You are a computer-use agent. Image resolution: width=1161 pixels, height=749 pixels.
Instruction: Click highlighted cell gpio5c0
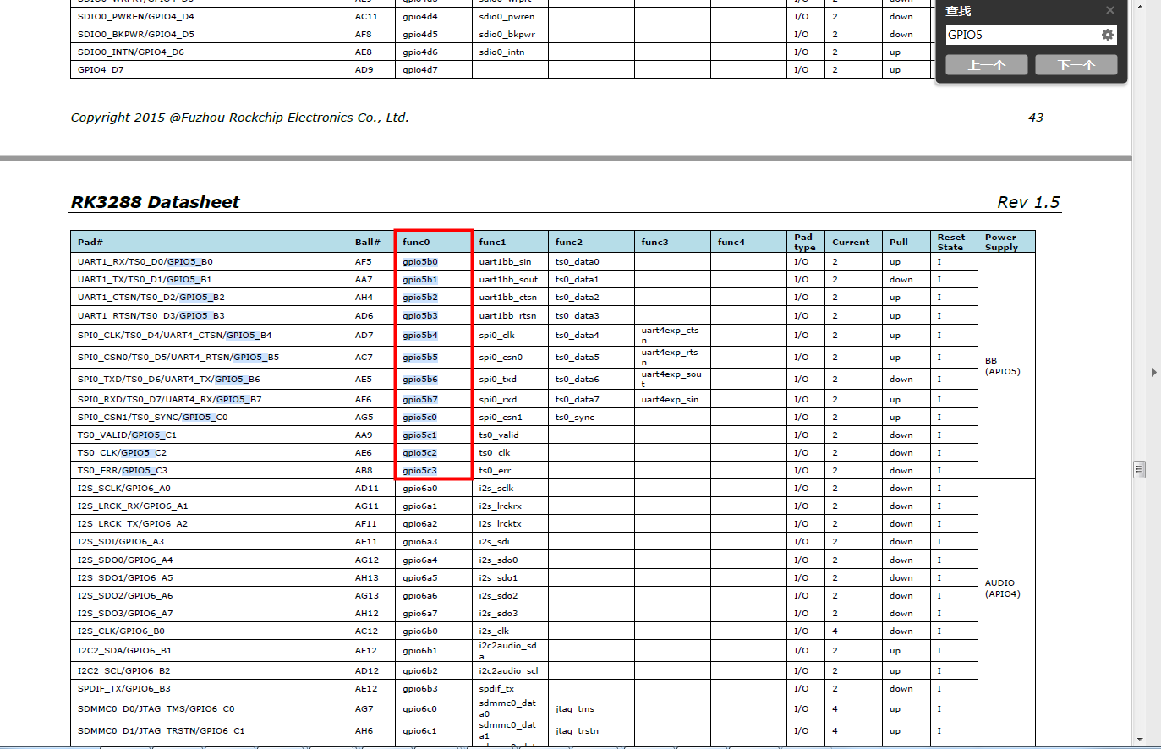point(420,418)
